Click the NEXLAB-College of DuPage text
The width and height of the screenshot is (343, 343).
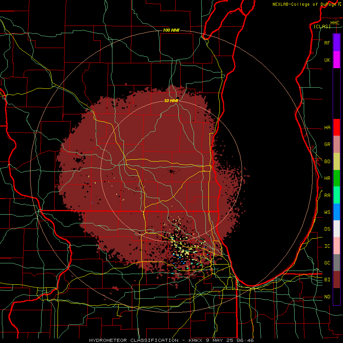304,4
